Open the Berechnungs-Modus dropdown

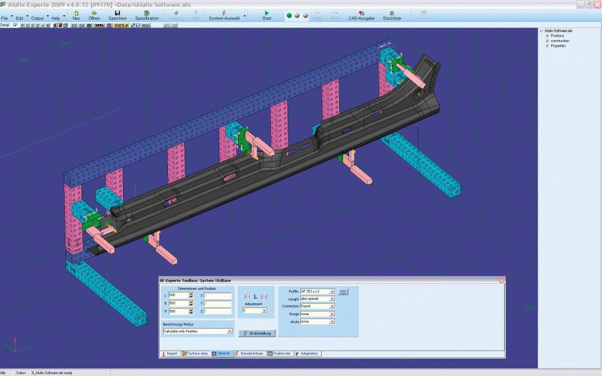[230, 331]
